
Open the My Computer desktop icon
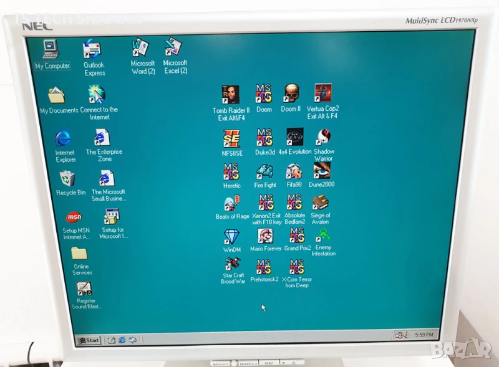tap(51, 49)
